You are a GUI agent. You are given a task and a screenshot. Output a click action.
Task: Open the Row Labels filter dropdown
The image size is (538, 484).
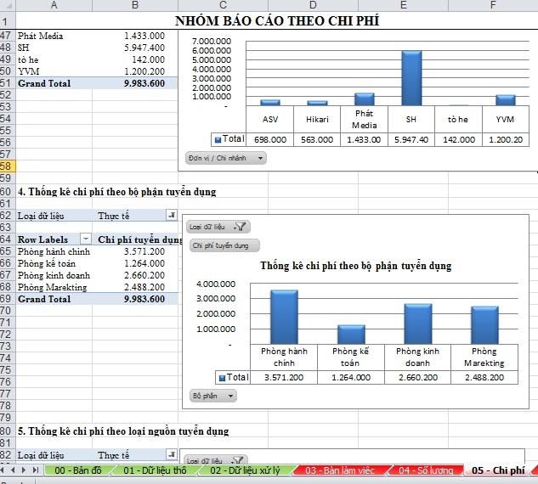[85, 240]
